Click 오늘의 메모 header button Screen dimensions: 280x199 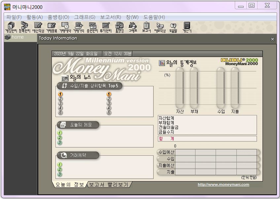78,125
